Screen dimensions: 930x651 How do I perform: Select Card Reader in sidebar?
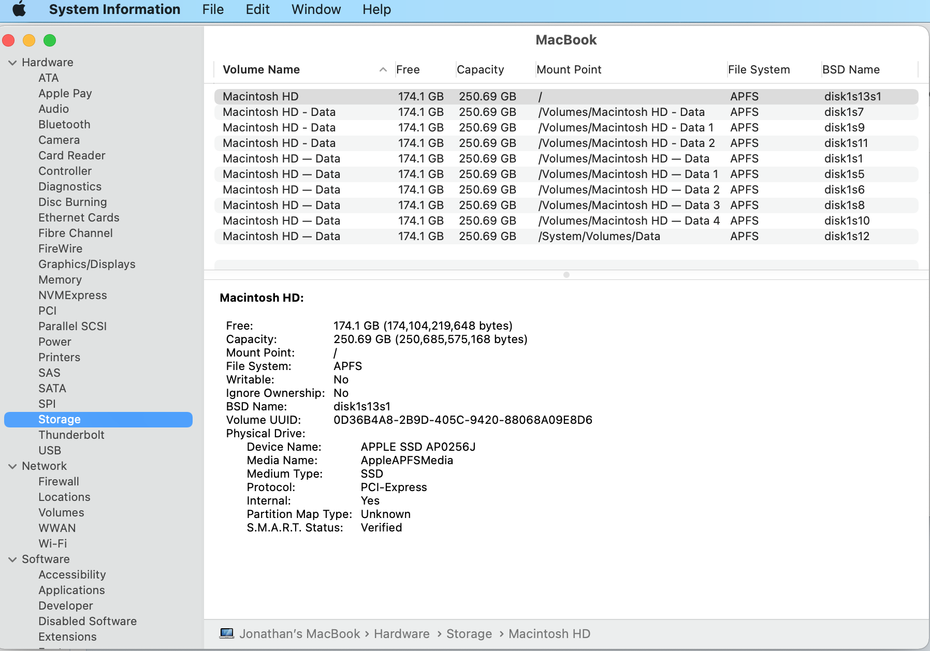72,155
